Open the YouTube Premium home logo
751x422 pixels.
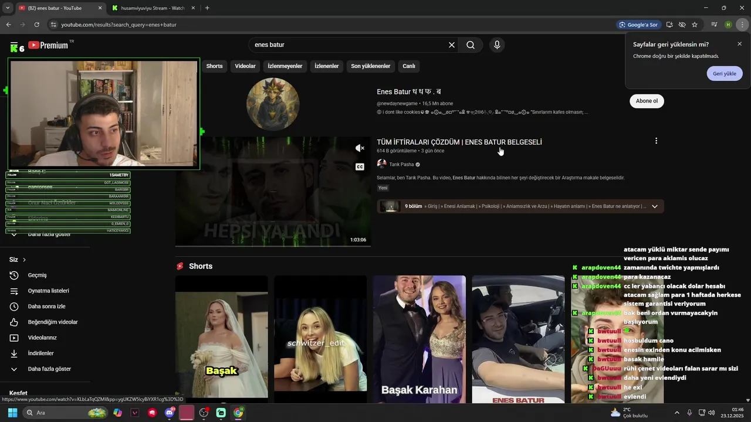[48, 45]
